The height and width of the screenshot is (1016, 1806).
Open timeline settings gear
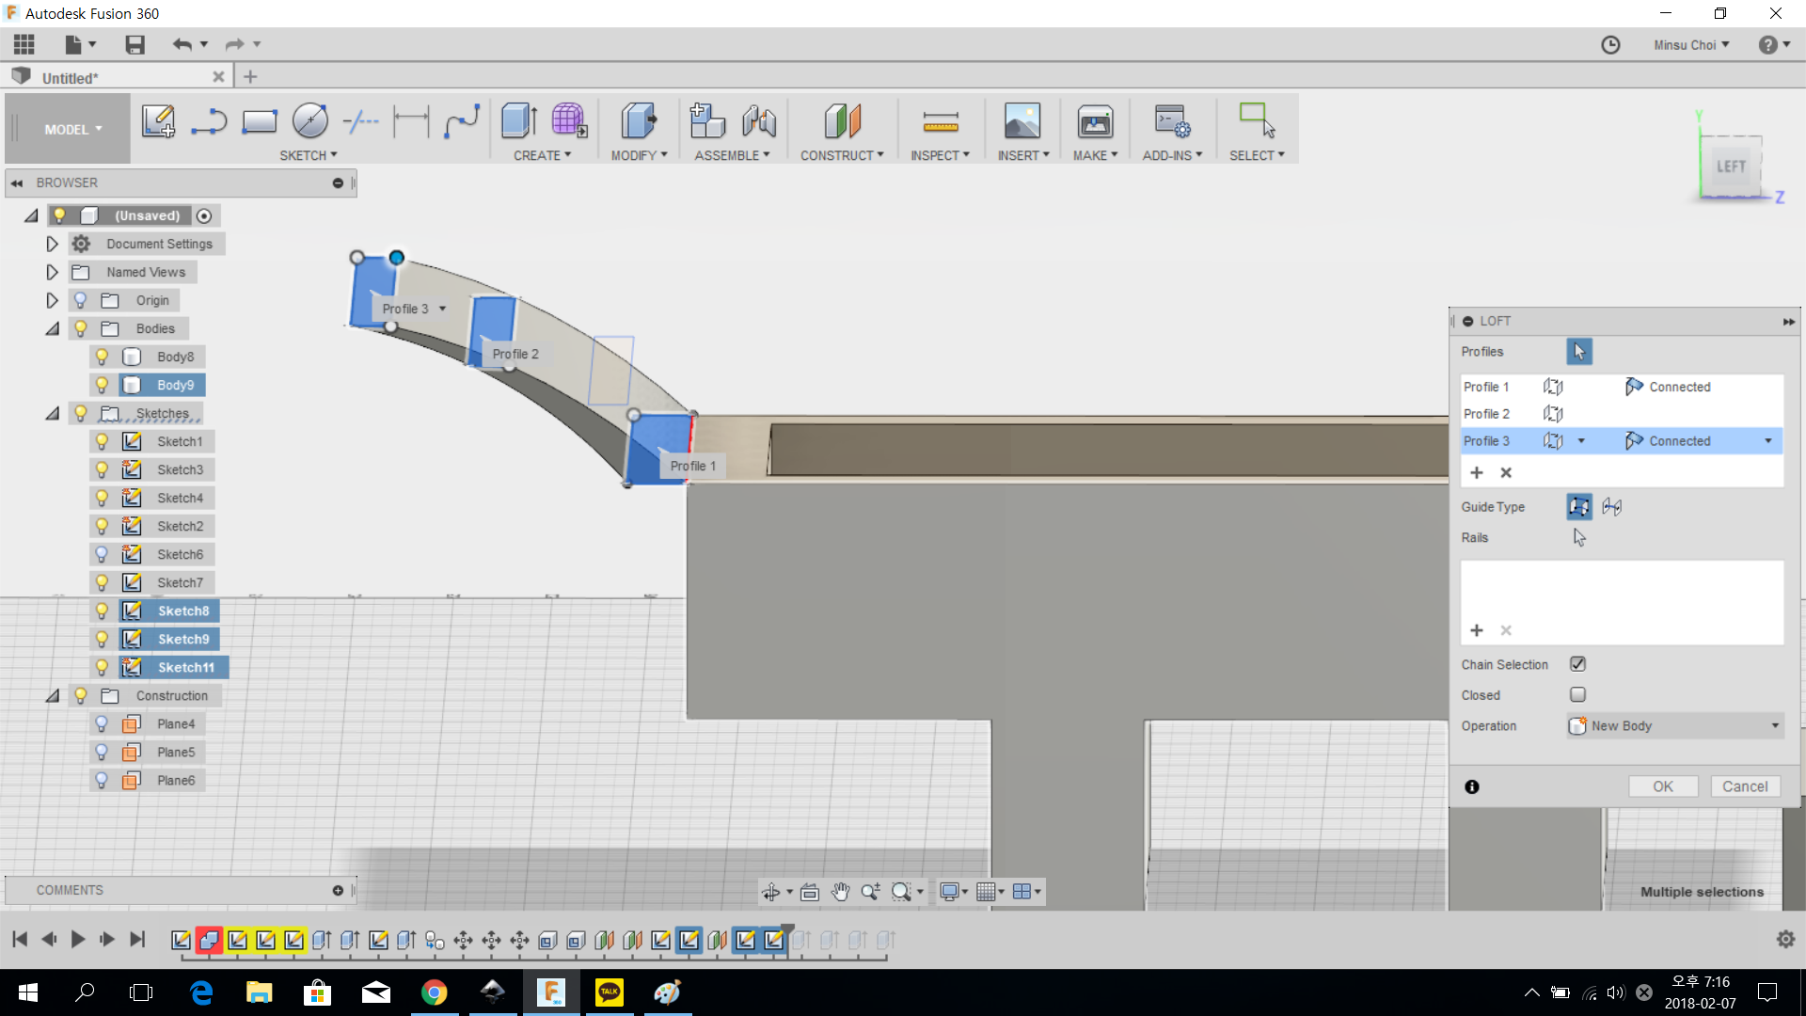tap(1785, 939)
